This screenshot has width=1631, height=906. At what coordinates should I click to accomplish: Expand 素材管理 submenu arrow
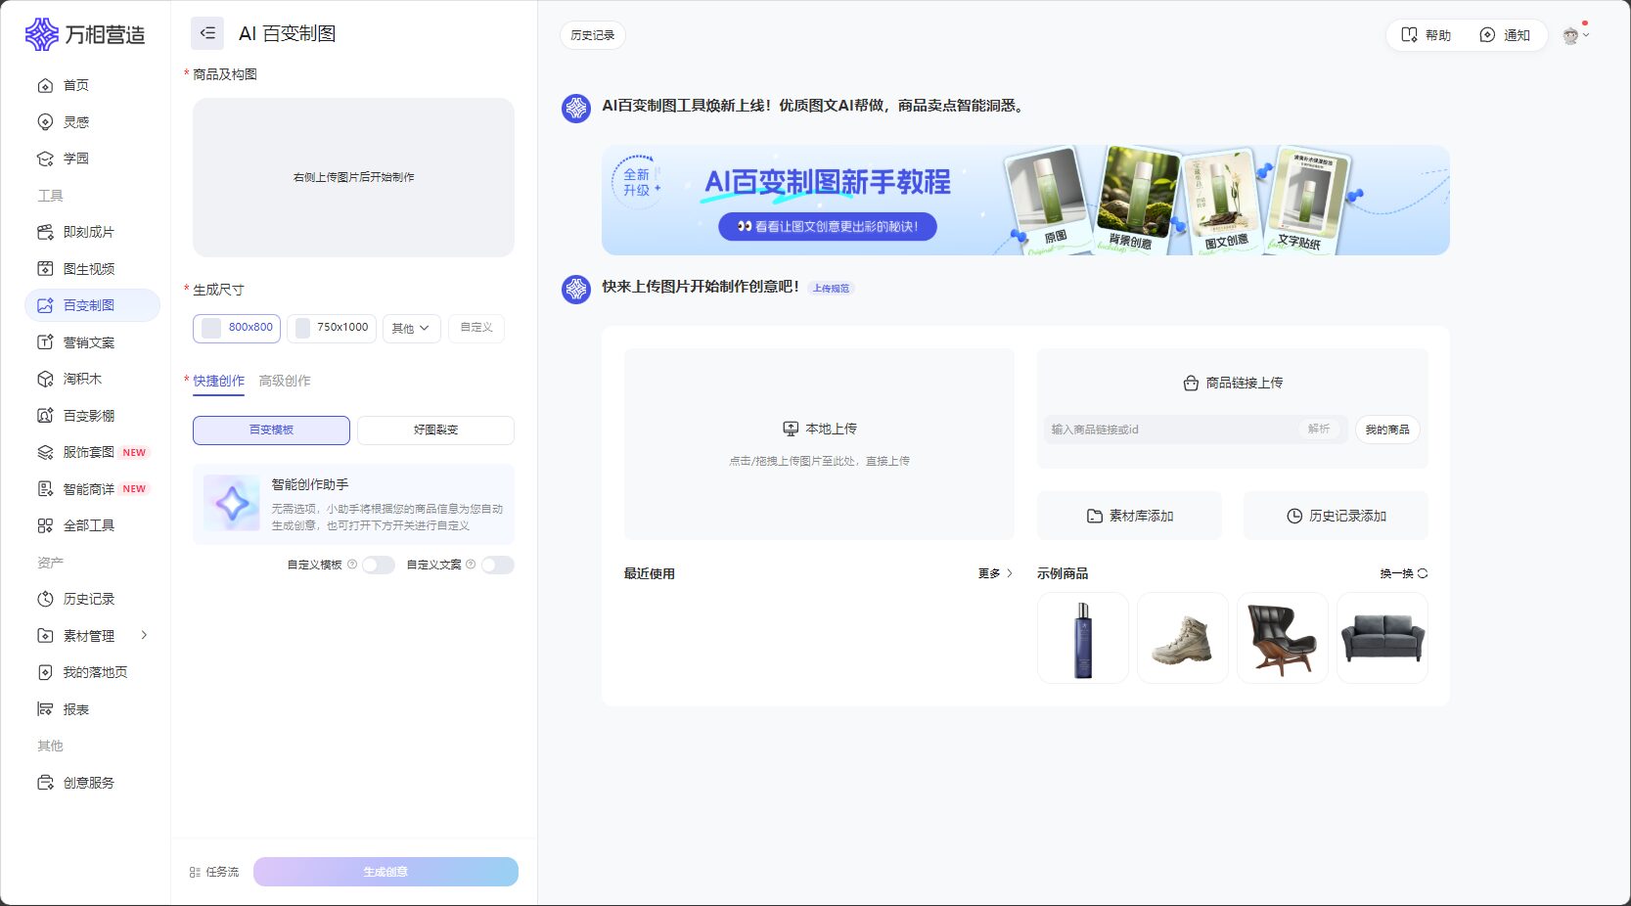[x=145, y=636]
